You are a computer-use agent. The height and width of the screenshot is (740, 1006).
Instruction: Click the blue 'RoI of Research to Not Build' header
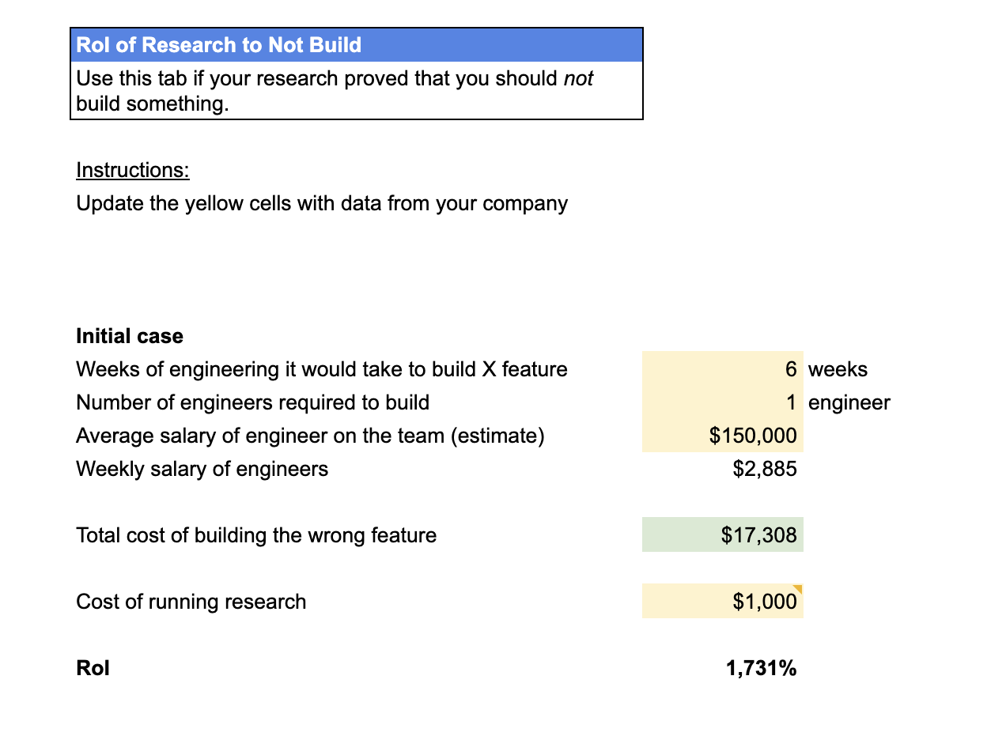coord(218,45)
